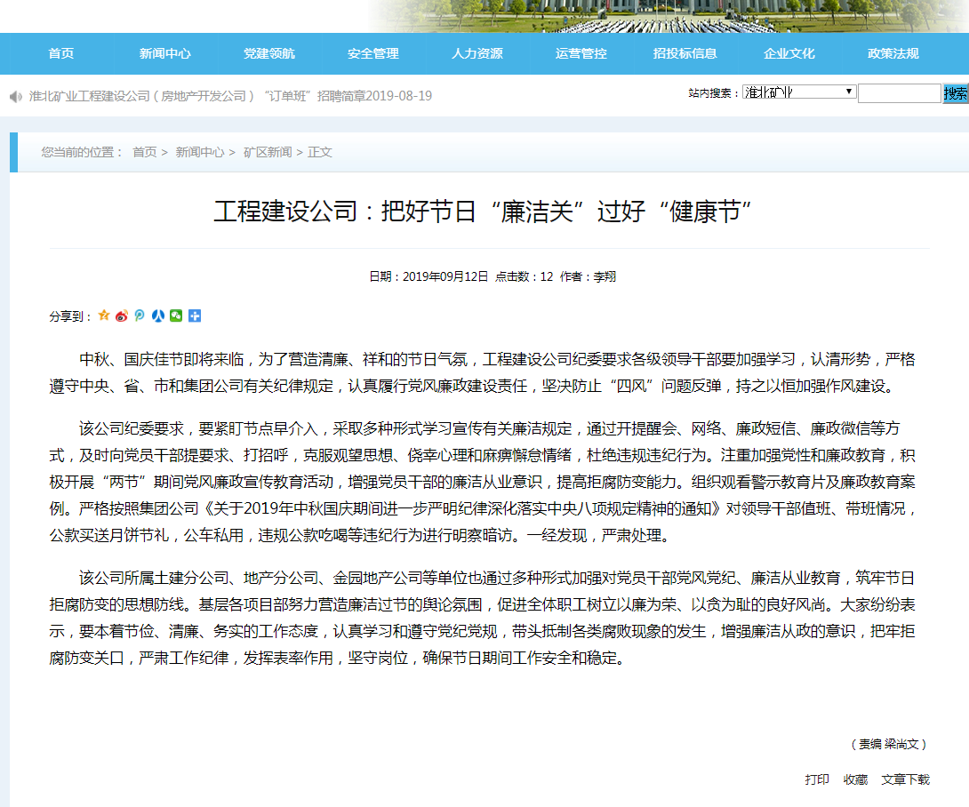Open the 政策法规 menu item
Screen dimensions: 969x807
[893, 53]
